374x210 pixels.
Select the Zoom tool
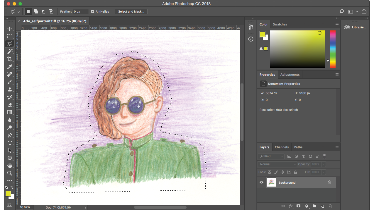click(x=10, y=173)
